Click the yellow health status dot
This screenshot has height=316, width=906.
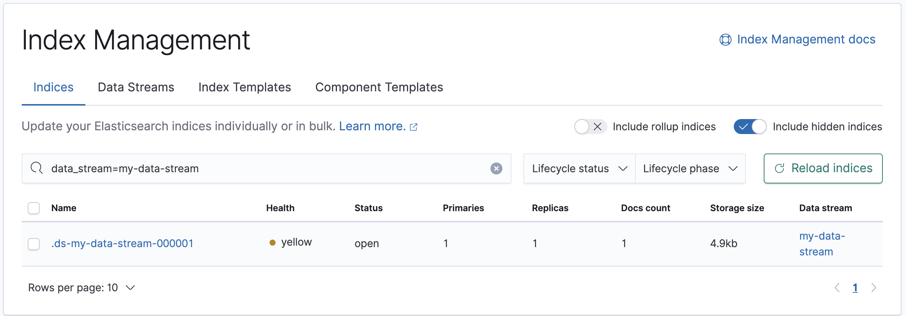pyautogui.click(x=273, y=243)
